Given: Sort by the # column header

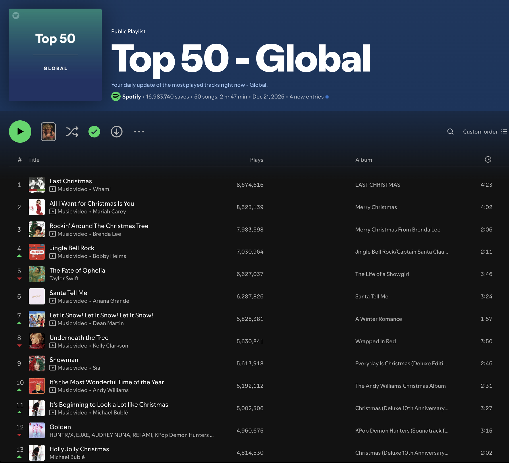Looking at the screenshot, I should point(20,160).
